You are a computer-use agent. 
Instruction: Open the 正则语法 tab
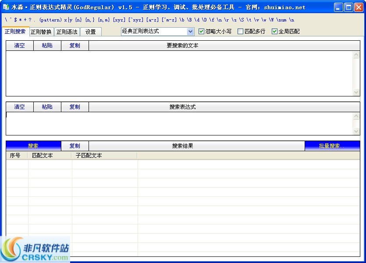pyautogui.click(x=67, y=32)
